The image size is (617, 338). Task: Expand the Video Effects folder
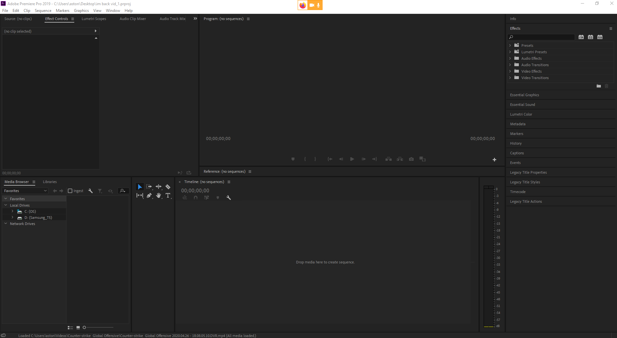(510, 71)
